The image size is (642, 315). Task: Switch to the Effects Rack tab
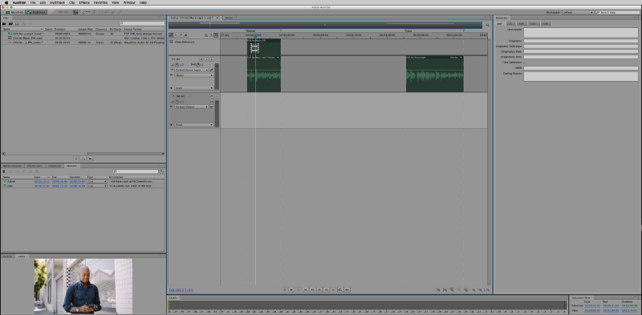tap(35, 166)
